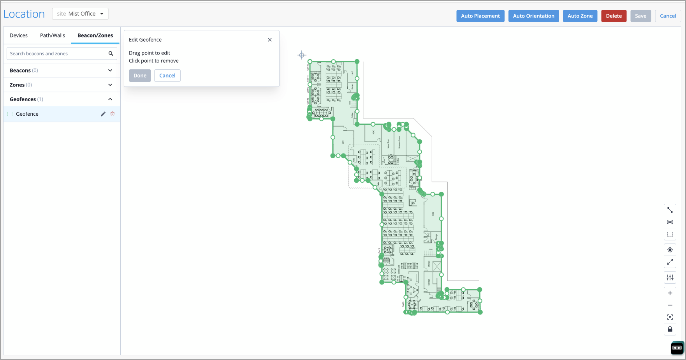Screen dimensions: 686x360
Task: Focus the Search beacons and zones field
Action: (x=62, y=54)
